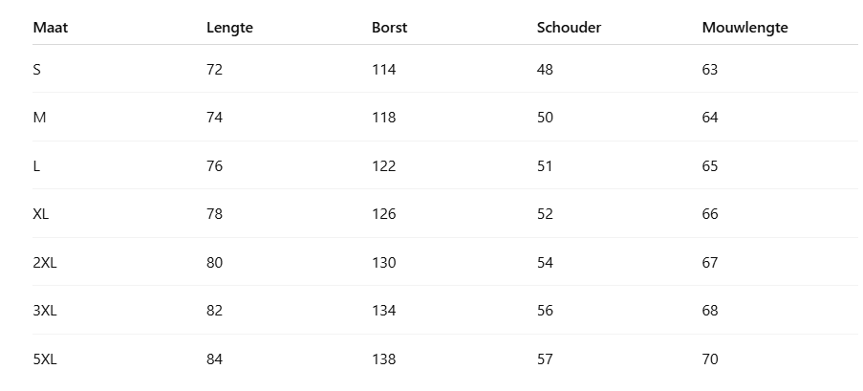The height and width of the screenshot is (391, 863).
Task: Click the Maat column header
Action: 51,28
